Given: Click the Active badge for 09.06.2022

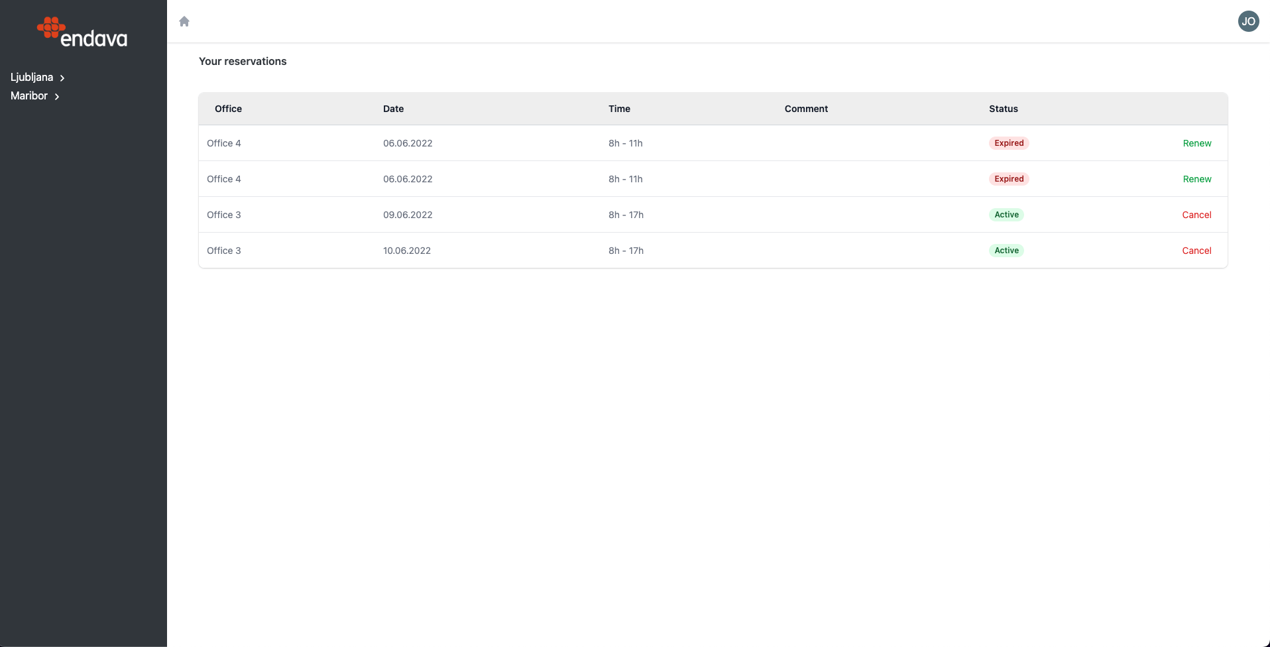Looking at the screenshot, I should click(x=1006, y=215).
